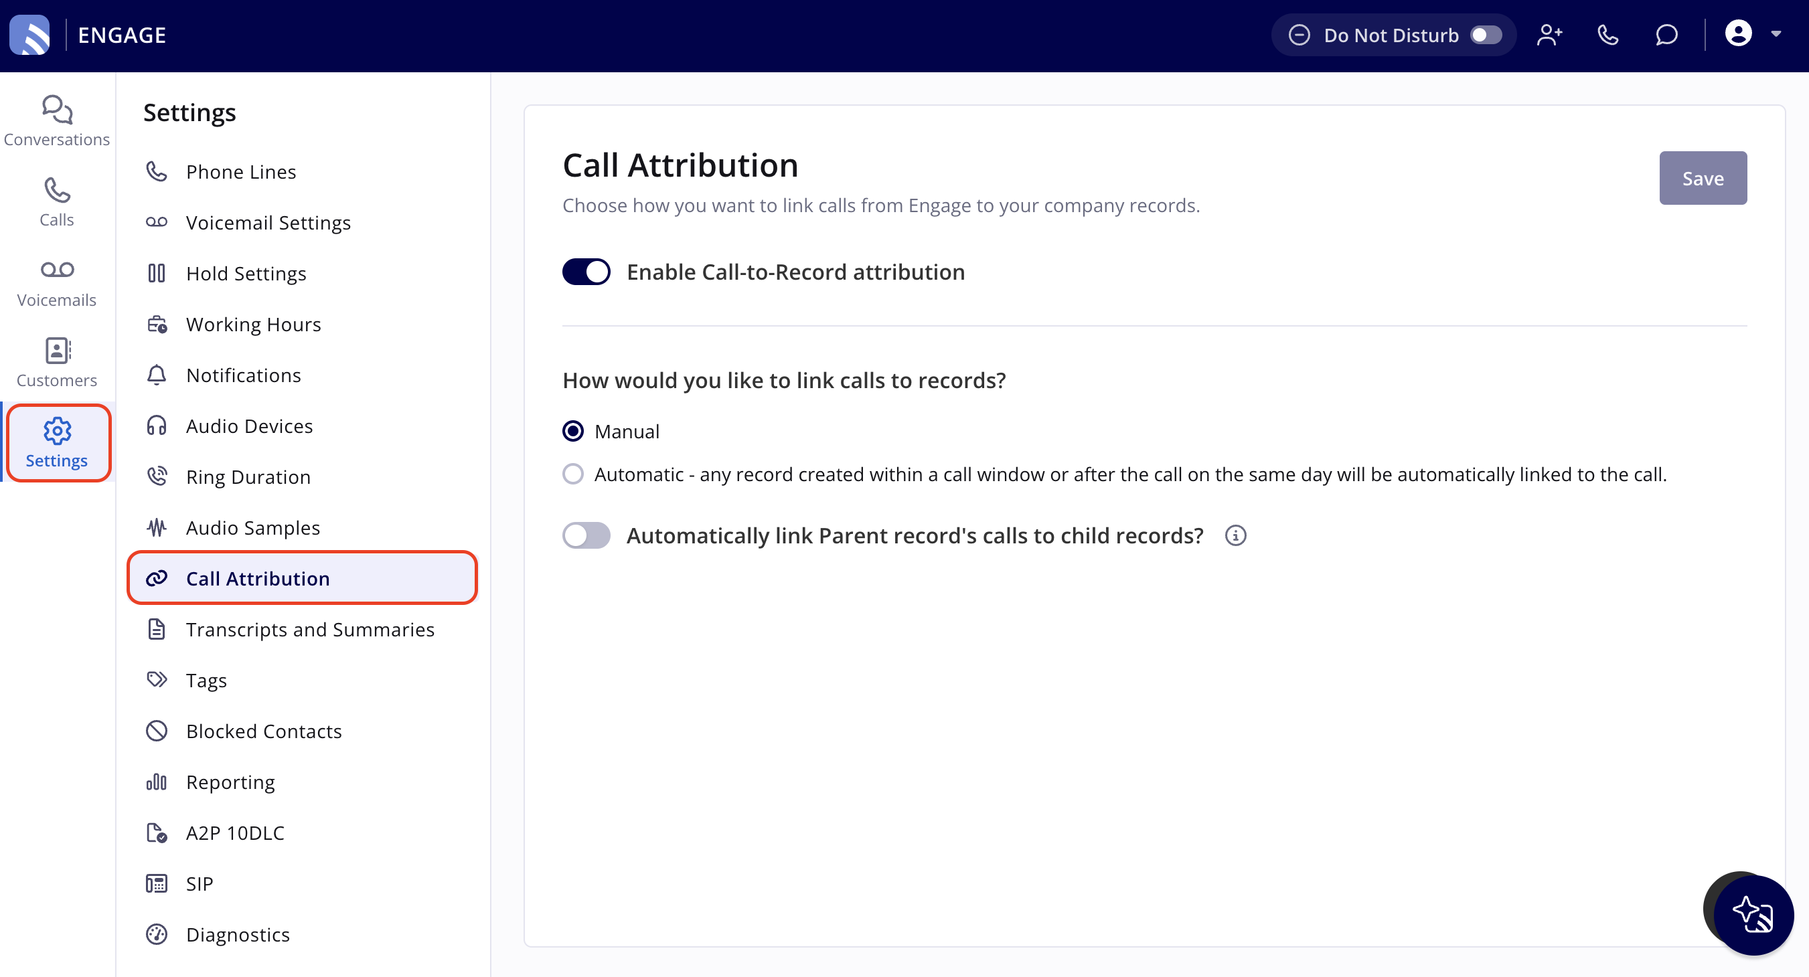Toggle Do Not Disturb switch
Screen dimensions: 1809x977
pos(1486,35)
